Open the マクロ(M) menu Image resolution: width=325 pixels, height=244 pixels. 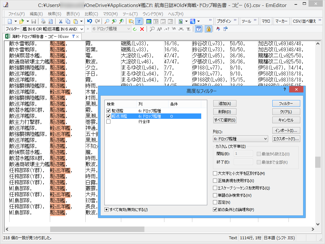tap(110, 14)
